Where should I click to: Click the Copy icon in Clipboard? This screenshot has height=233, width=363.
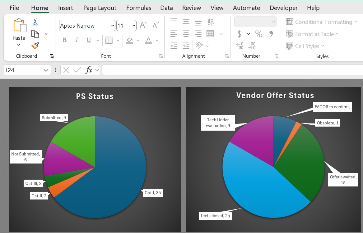35,34
